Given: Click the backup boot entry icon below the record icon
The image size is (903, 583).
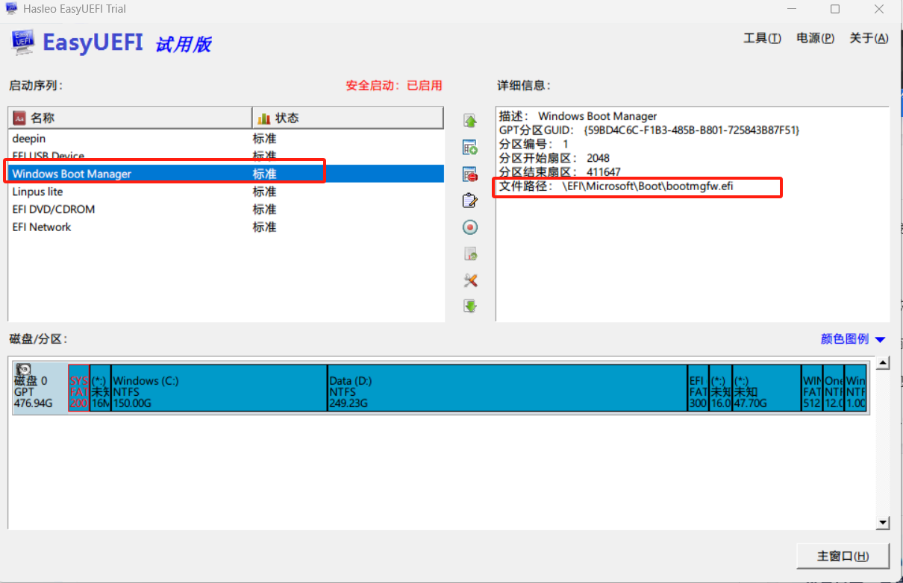Looking at the screenshot, I should click(470, 254).
